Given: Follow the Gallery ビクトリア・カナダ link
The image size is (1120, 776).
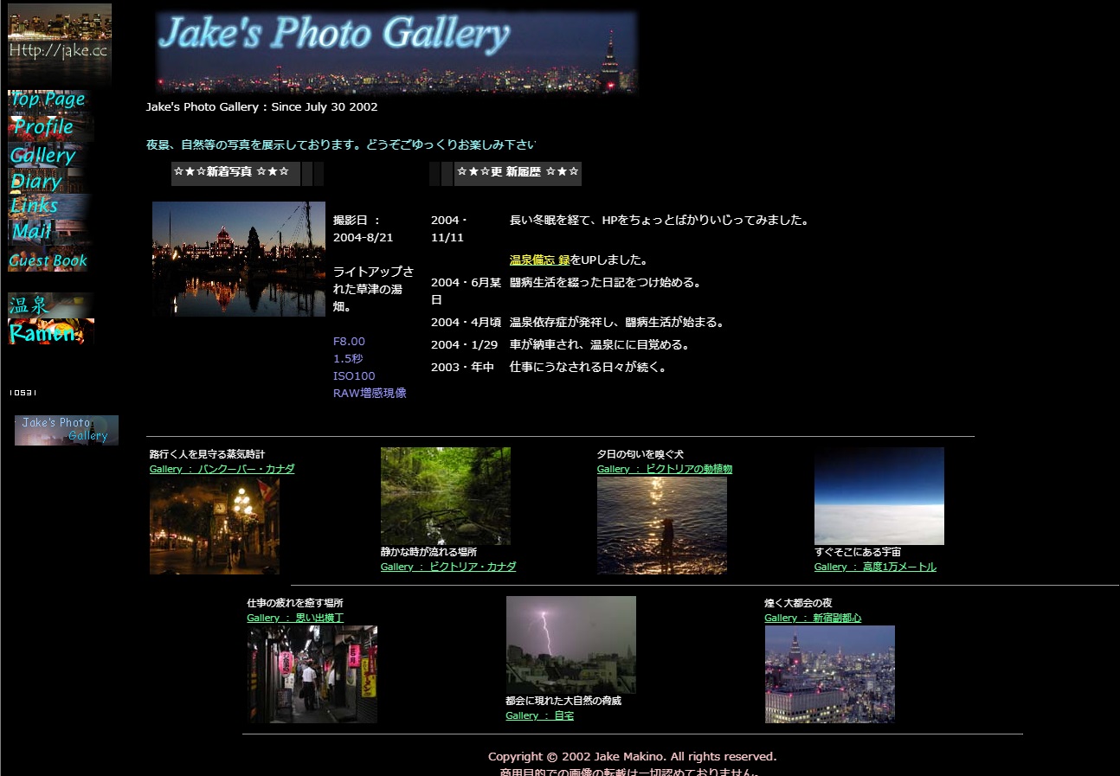Looking at the screenshot, I should click(447, 567).
